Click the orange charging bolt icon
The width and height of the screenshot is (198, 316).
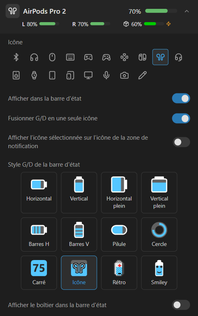coord(168,24)
